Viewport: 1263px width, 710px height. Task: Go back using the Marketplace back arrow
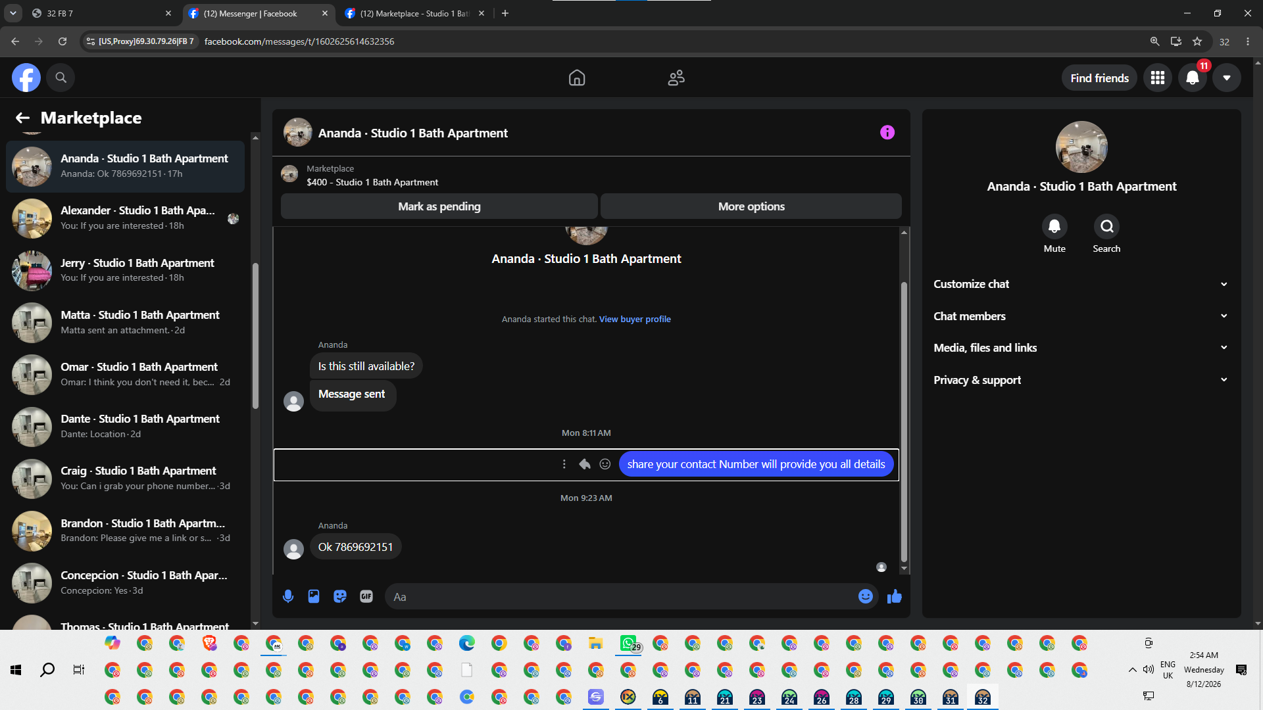[x=22, y=118]
